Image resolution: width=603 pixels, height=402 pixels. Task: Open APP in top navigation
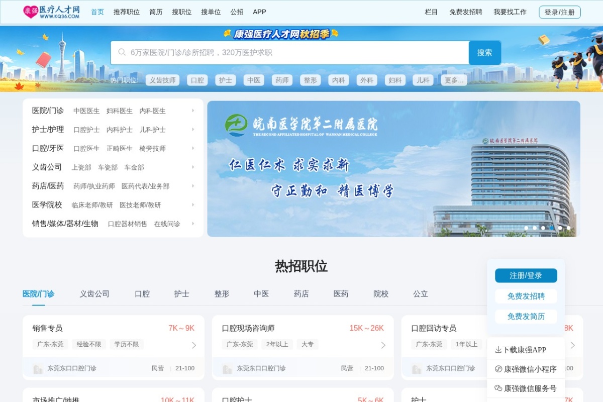tap(259, 12)
